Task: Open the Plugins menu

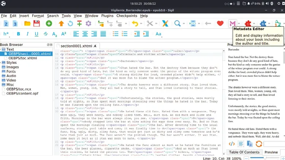Action: (107, 16)
